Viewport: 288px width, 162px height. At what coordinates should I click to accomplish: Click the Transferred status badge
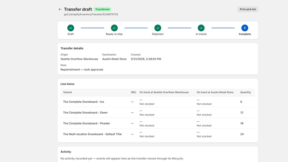(x=102, y=9)
